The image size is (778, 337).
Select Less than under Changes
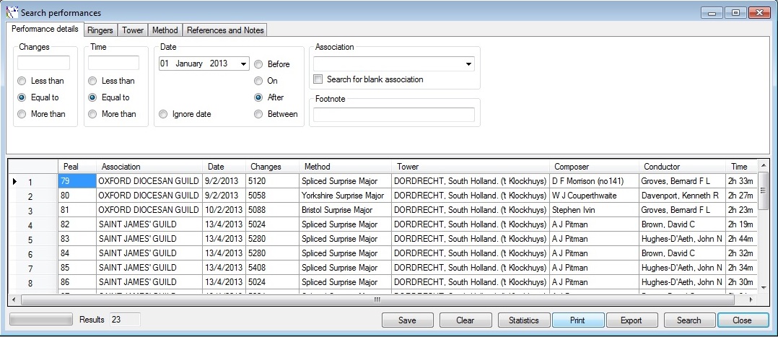(x=22, y=81)
